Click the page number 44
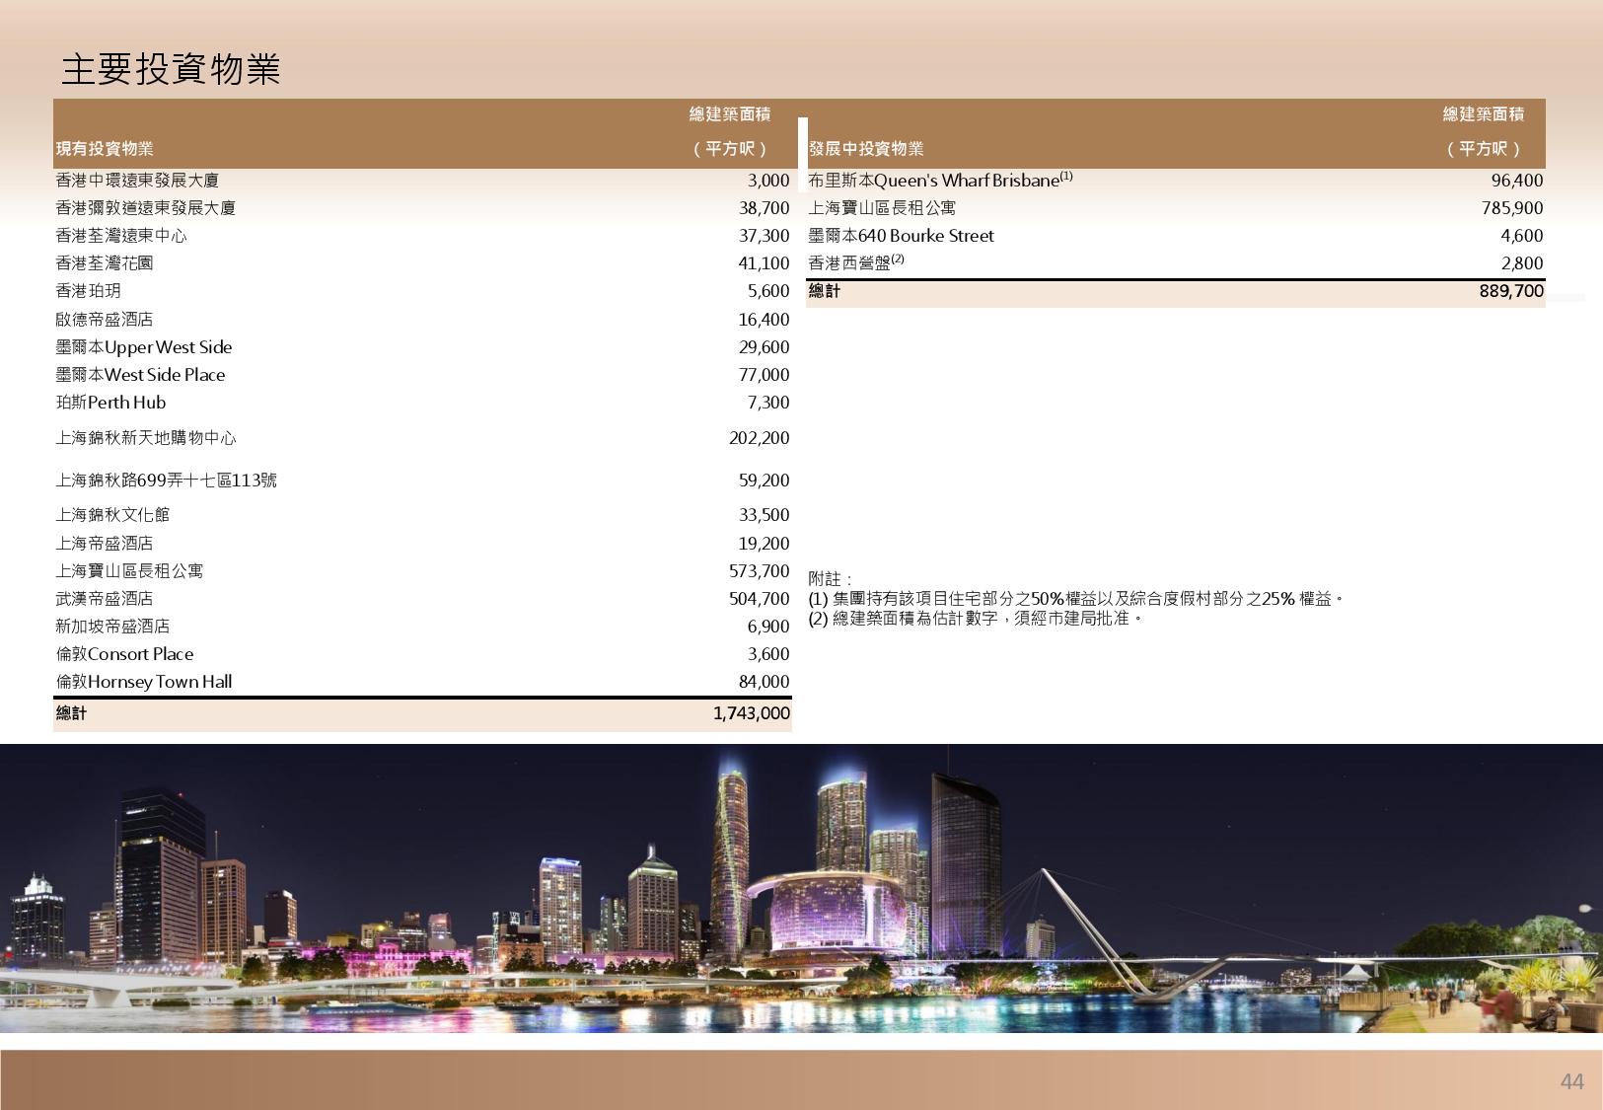Viewport: 1603px width, 1110px height. [1571, 1081]
